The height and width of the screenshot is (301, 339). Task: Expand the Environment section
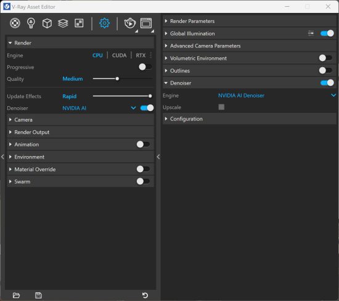coord(80,157)
